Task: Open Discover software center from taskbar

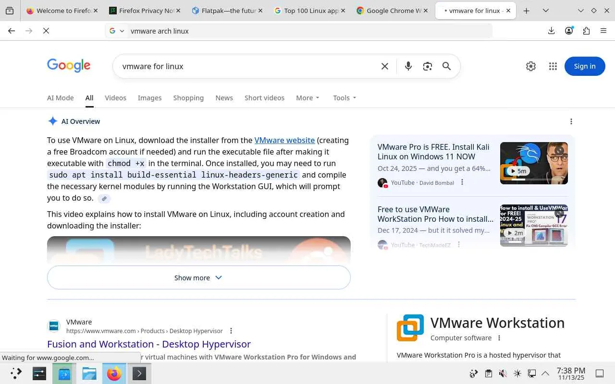Action: click(x=64, y=373)
